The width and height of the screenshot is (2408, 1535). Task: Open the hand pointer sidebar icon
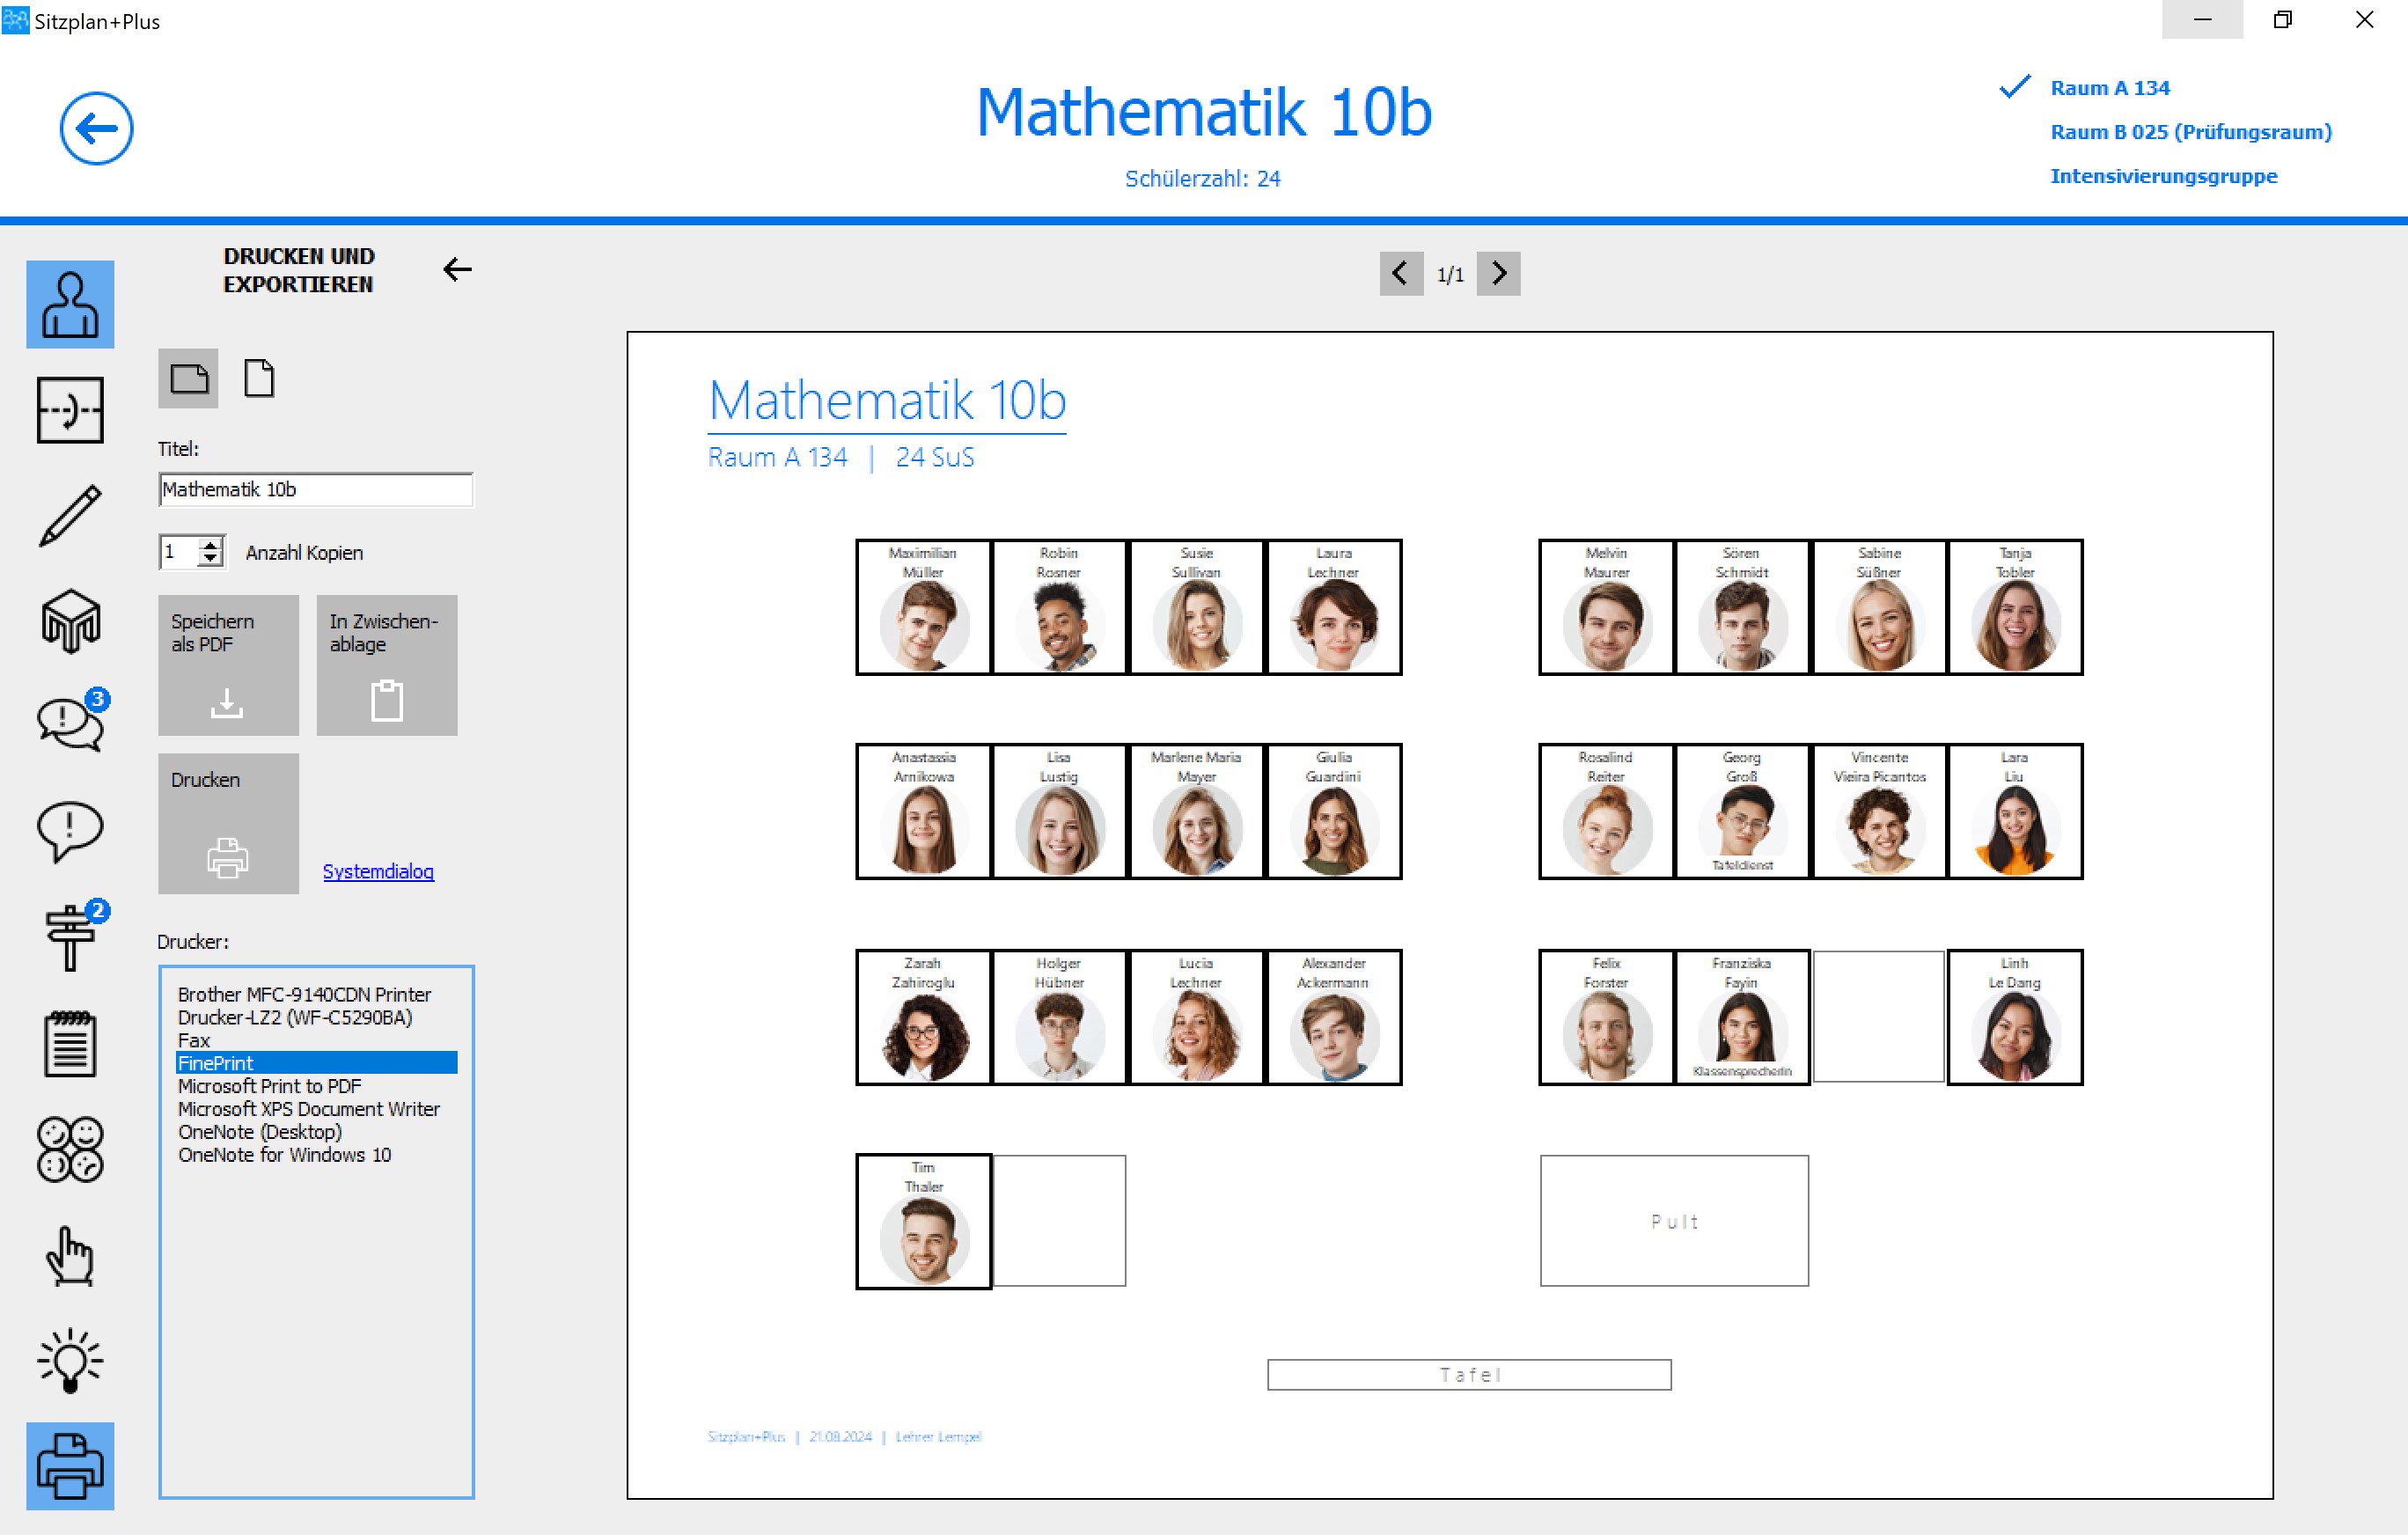tap(70, 1256)
